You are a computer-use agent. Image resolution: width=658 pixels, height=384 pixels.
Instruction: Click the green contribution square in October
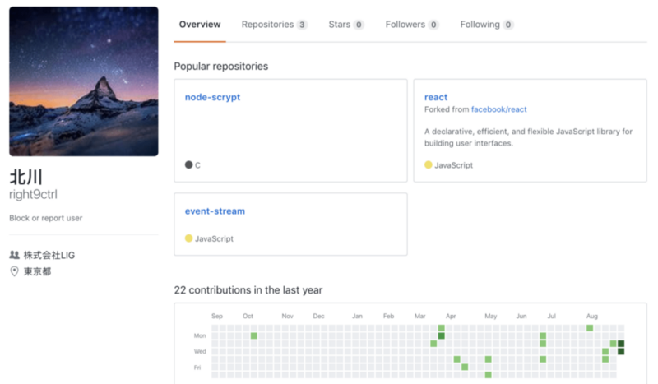pos(254,335)
